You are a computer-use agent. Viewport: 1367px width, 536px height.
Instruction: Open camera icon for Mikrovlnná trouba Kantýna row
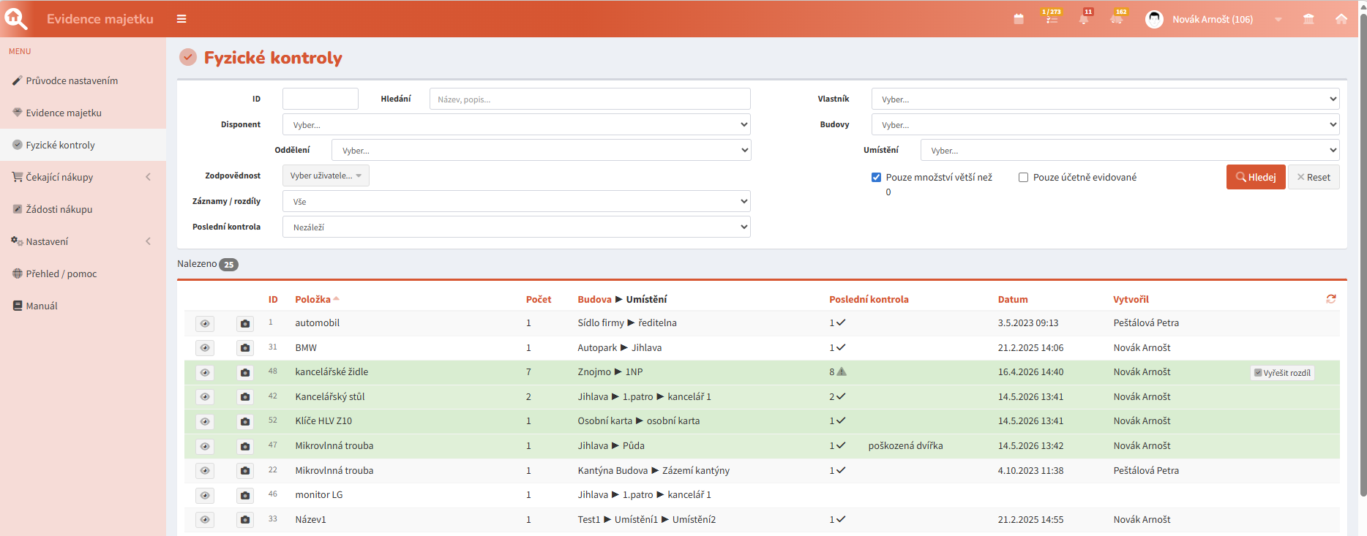click(x=245, y=471)
